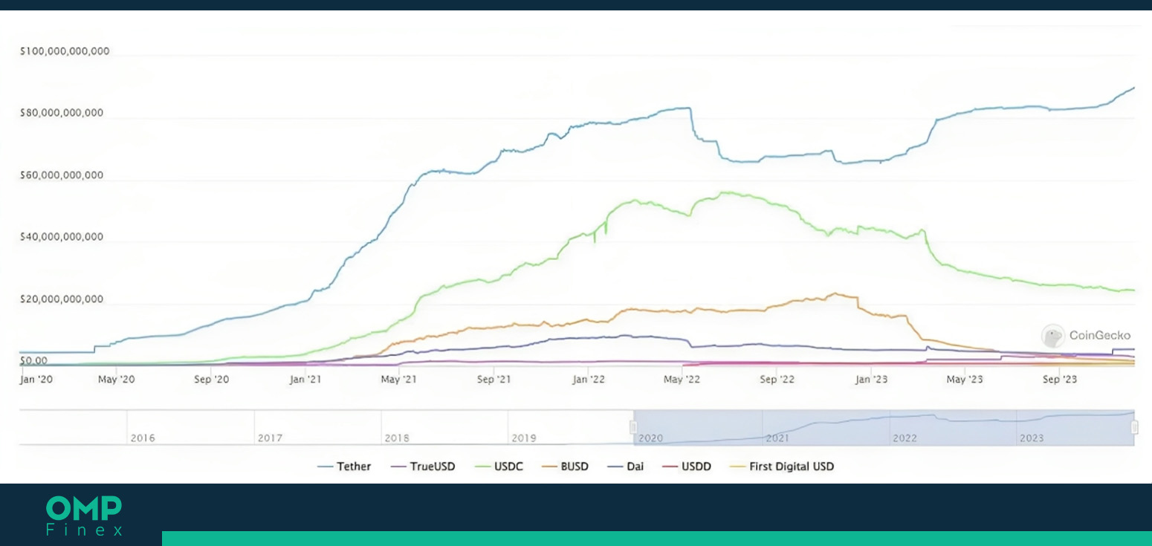Select 2016 in the navigator timeline
Image resolution: width=1152 pixels, height=546 pixels.
(x=143, y=438)
